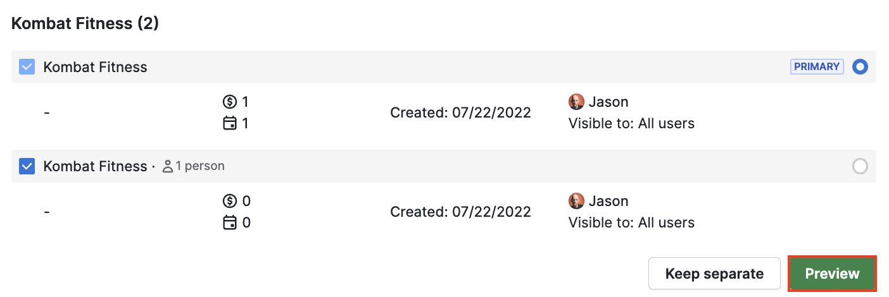
Task: Uncheck the second Kombat Fitness checkbox
Action: click(27, 167)
